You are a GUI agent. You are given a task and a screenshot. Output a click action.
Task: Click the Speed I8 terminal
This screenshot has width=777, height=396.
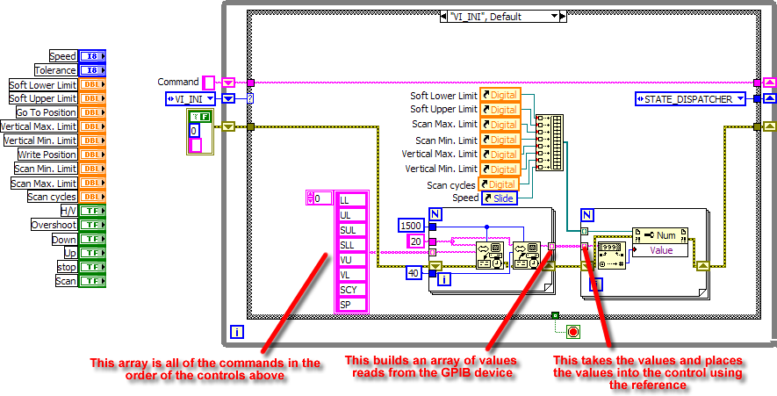click(92, 56)
